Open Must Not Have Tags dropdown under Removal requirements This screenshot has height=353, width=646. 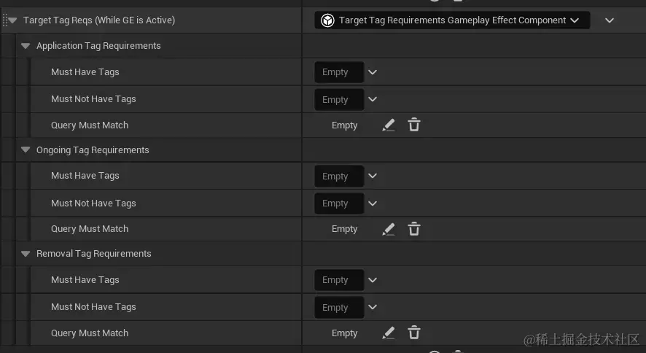point(373,307)
